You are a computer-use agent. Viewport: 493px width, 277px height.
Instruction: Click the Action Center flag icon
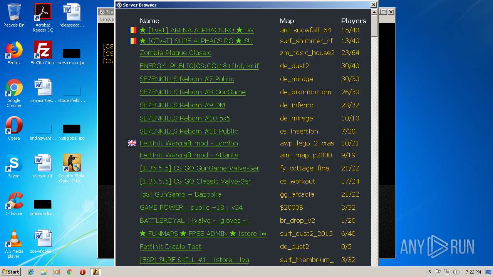438,272
